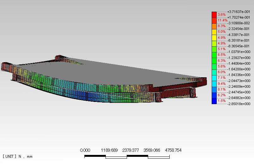Click the legend value -2.24609e+000

pos(239,86)
